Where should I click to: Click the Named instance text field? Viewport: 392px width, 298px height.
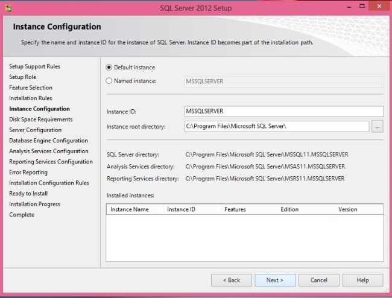284,81
